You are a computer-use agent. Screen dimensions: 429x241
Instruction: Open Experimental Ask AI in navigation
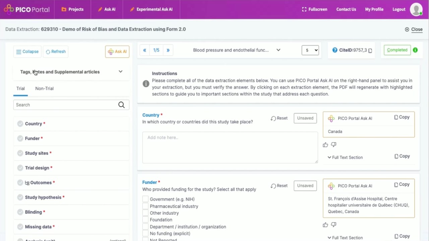point(151,9)
